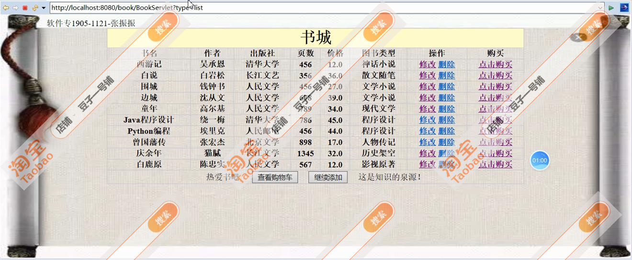Edit 白鹿原 using the 修改 link
This screenshot has height=260, width=632.
click(428, 164)
